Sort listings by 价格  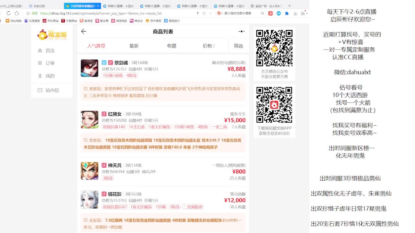click(209, 46)
